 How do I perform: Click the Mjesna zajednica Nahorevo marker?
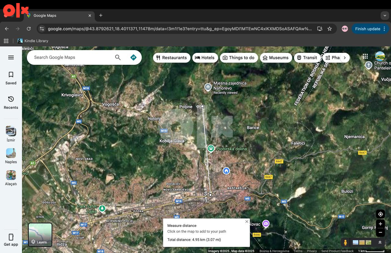click(x=208, y=87)
